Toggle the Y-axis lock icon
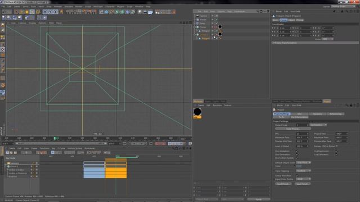The width and height of the screenshot is (360, 202). click(50, 12)
